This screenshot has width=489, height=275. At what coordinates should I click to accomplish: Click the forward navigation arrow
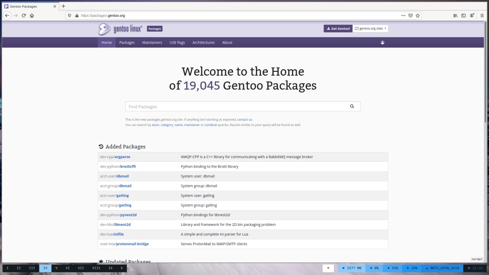pyautogui.click(x=16, y=16)
